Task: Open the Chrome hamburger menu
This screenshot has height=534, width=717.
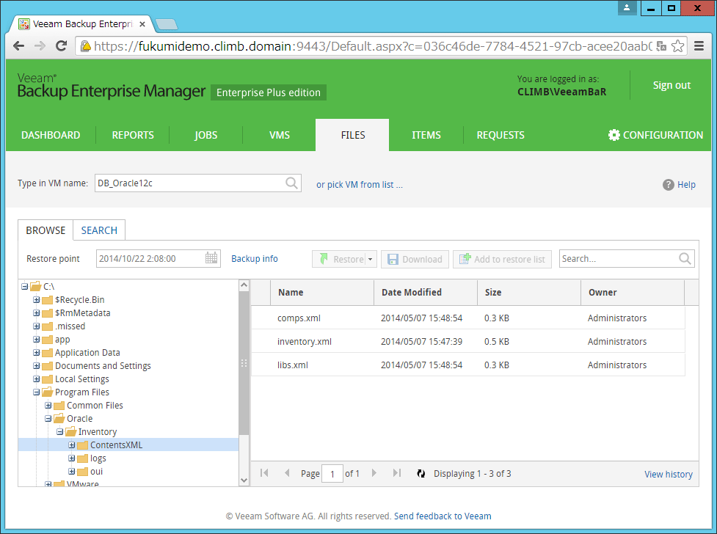Action: [x=699, y=45]
